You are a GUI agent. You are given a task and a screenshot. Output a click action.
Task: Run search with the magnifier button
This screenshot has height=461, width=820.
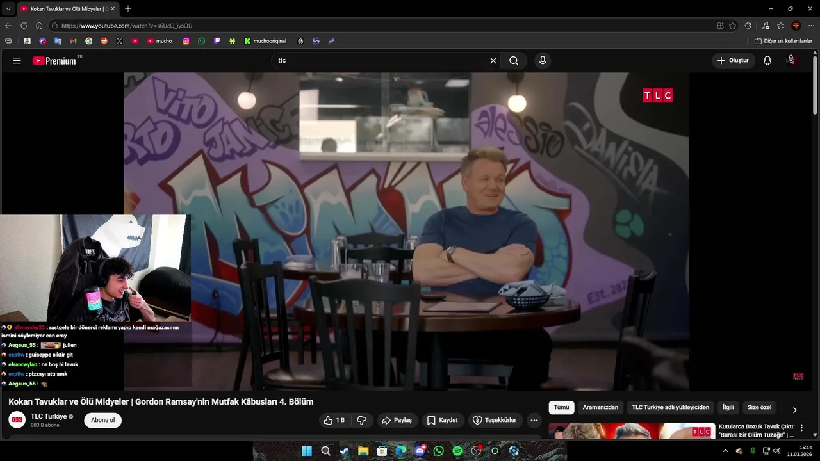514,61
